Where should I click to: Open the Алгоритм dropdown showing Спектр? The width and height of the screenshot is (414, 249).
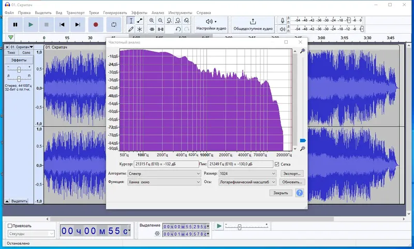(164, 174)
